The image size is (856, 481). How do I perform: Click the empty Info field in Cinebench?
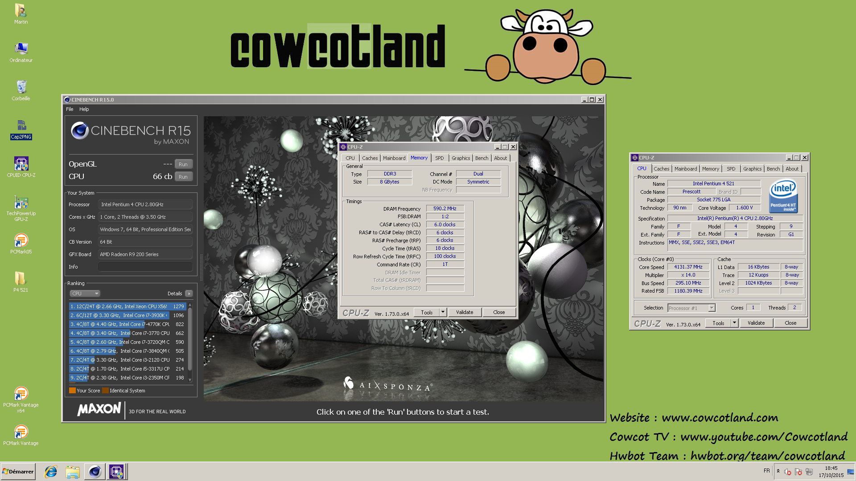pos(145,267)
